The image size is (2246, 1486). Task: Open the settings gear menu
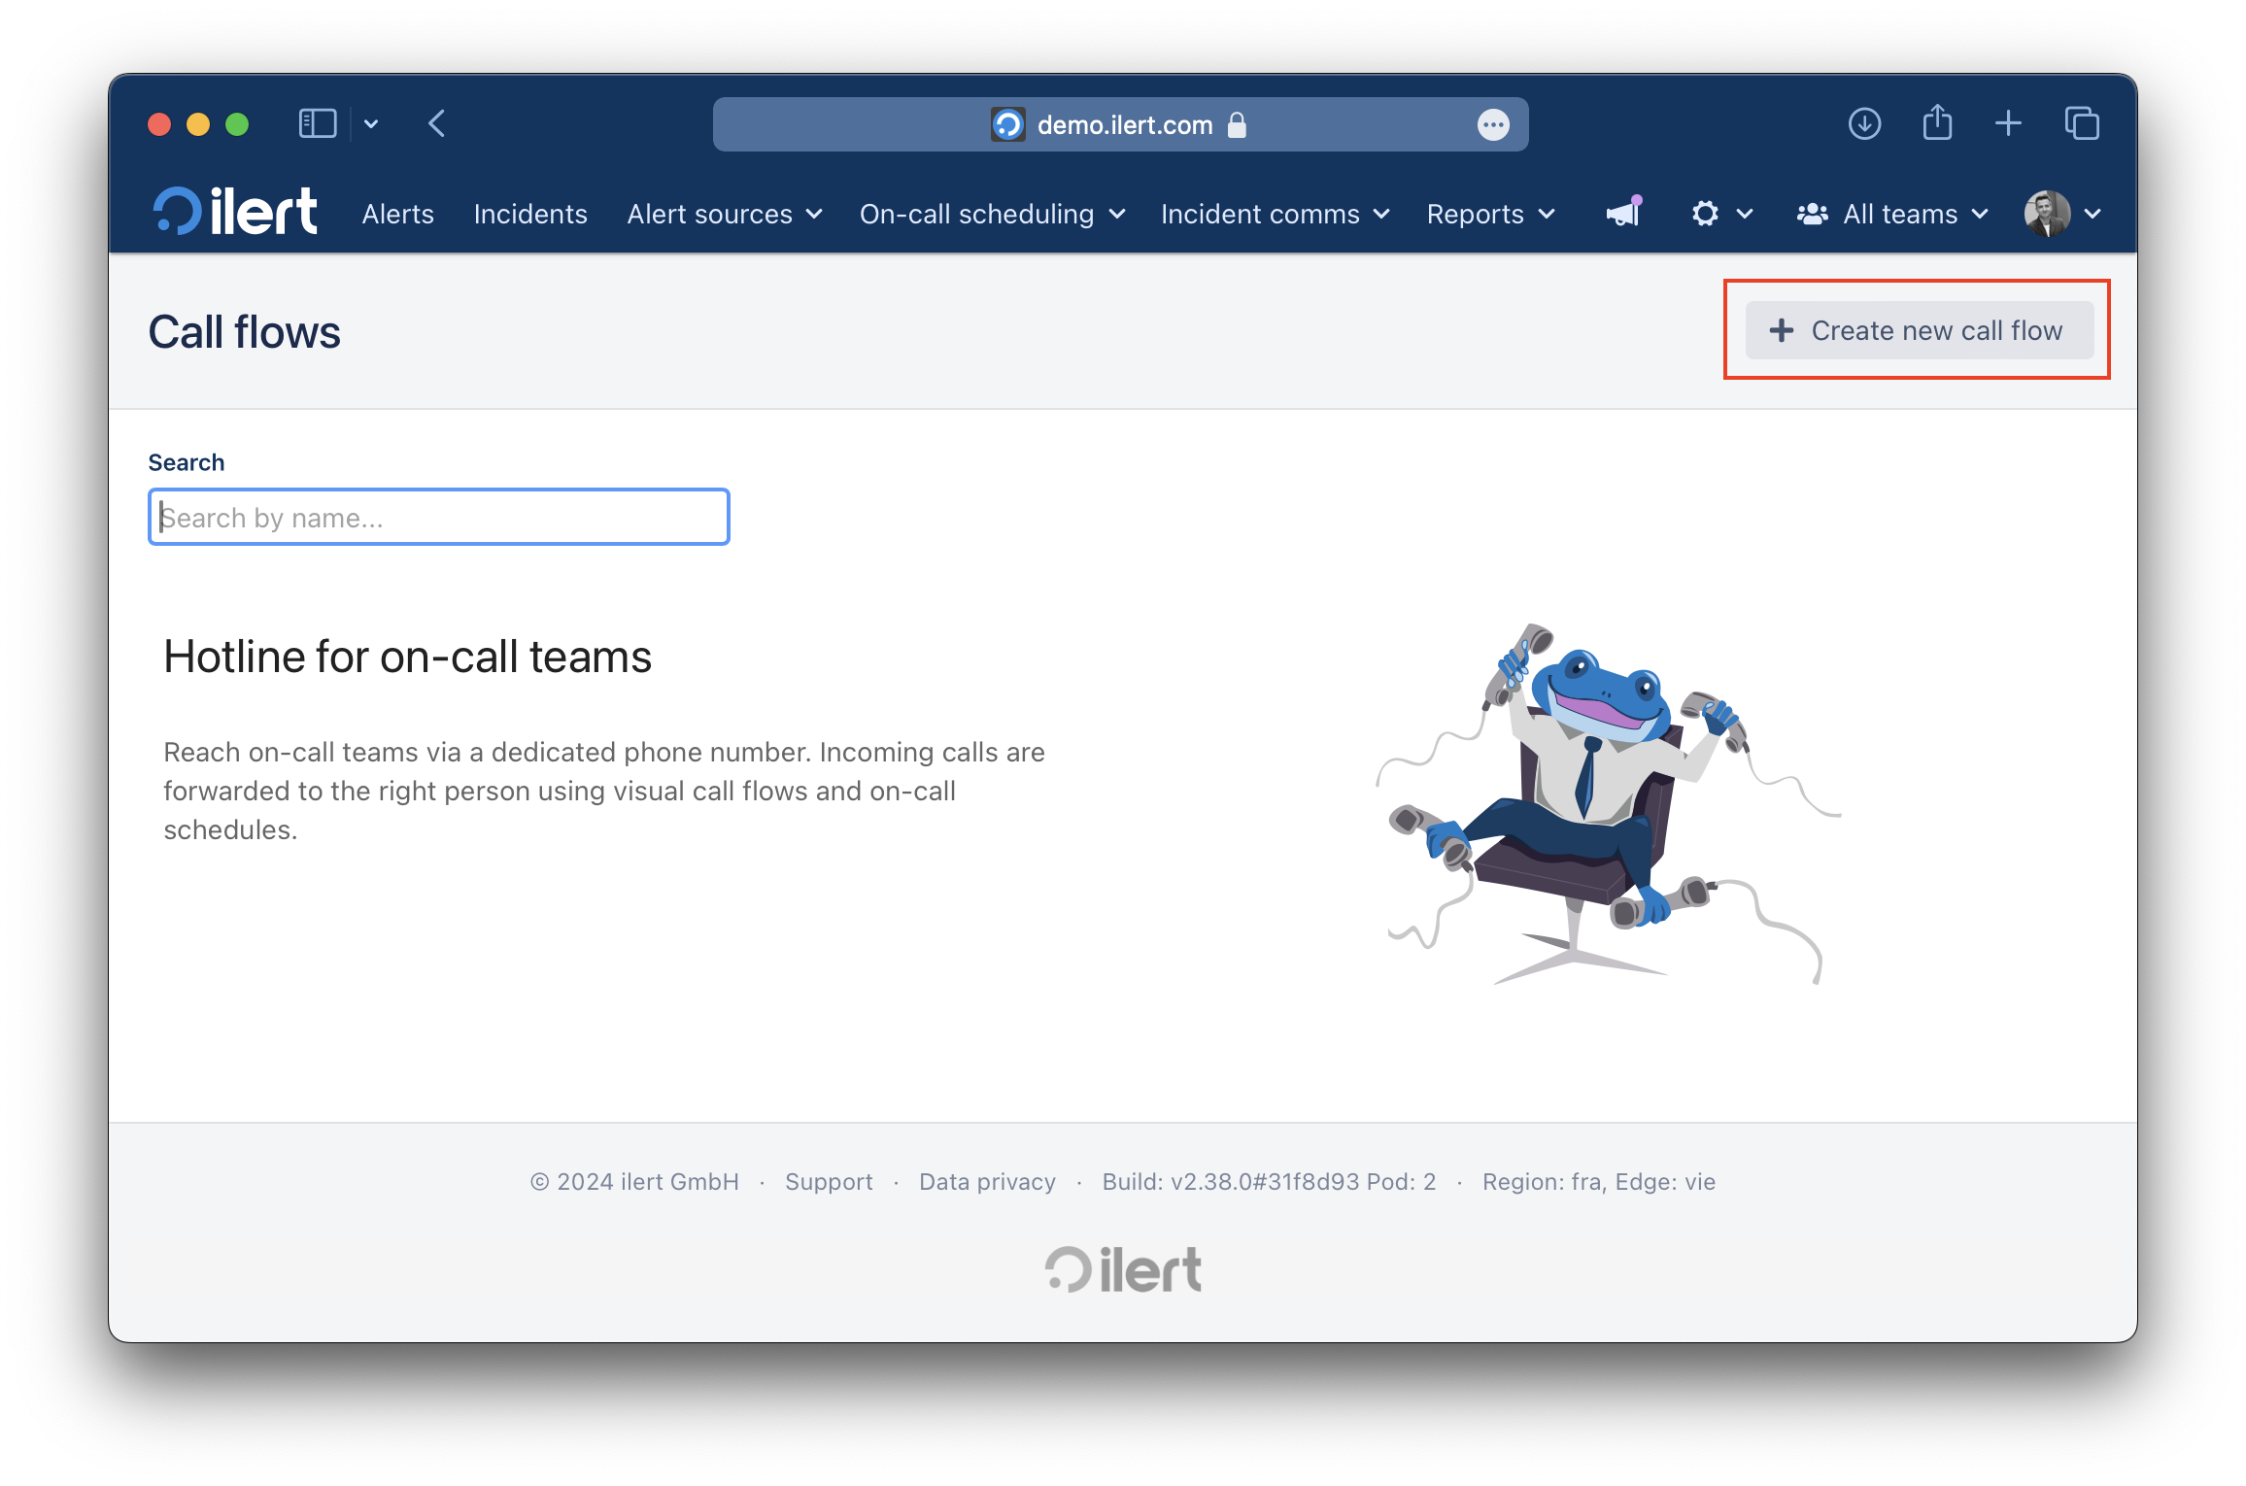tap(1721, 214)
